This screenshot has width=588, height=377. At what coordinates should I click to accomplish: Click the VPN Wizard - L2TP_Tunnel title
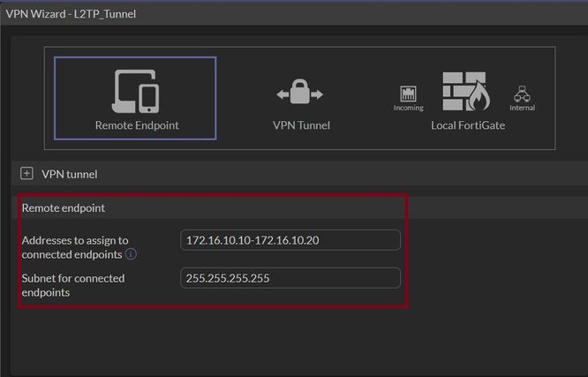71,13
